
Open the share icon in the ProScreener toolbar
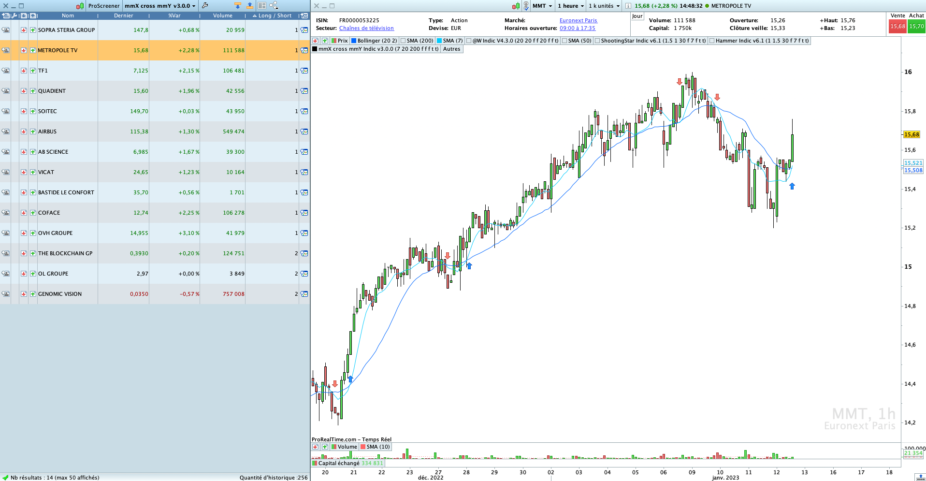(274, 6)
